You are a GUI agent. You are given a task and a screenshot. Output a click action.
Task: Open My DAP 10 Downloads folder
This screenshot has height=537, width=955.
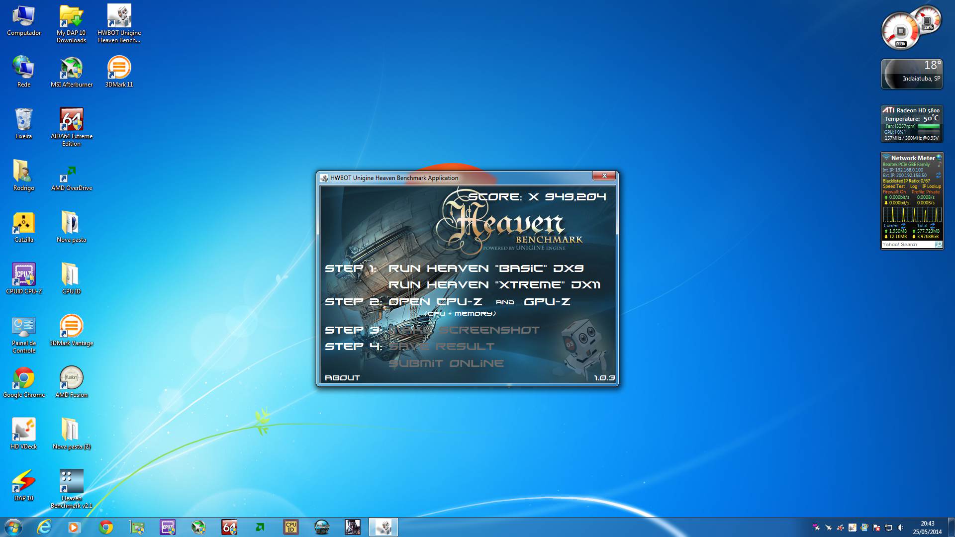coord(71,24)
